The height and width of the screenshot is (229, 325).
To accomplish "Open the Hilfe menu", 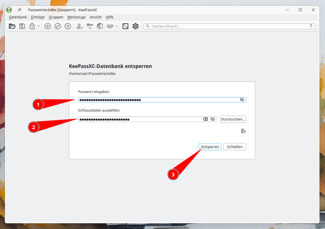I will (109, 17).
